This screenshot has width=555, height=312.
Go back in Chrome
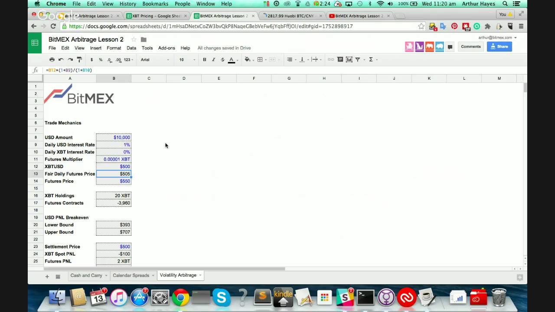pos(34,26)
